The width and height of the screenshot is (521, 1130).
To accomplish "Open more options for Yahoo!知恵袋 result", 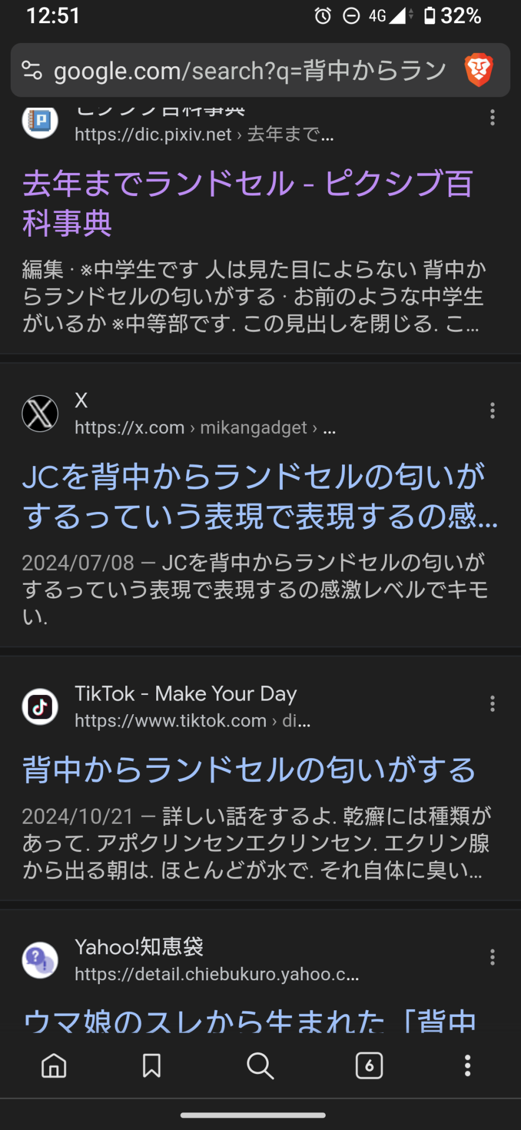I will pos(492,957).
